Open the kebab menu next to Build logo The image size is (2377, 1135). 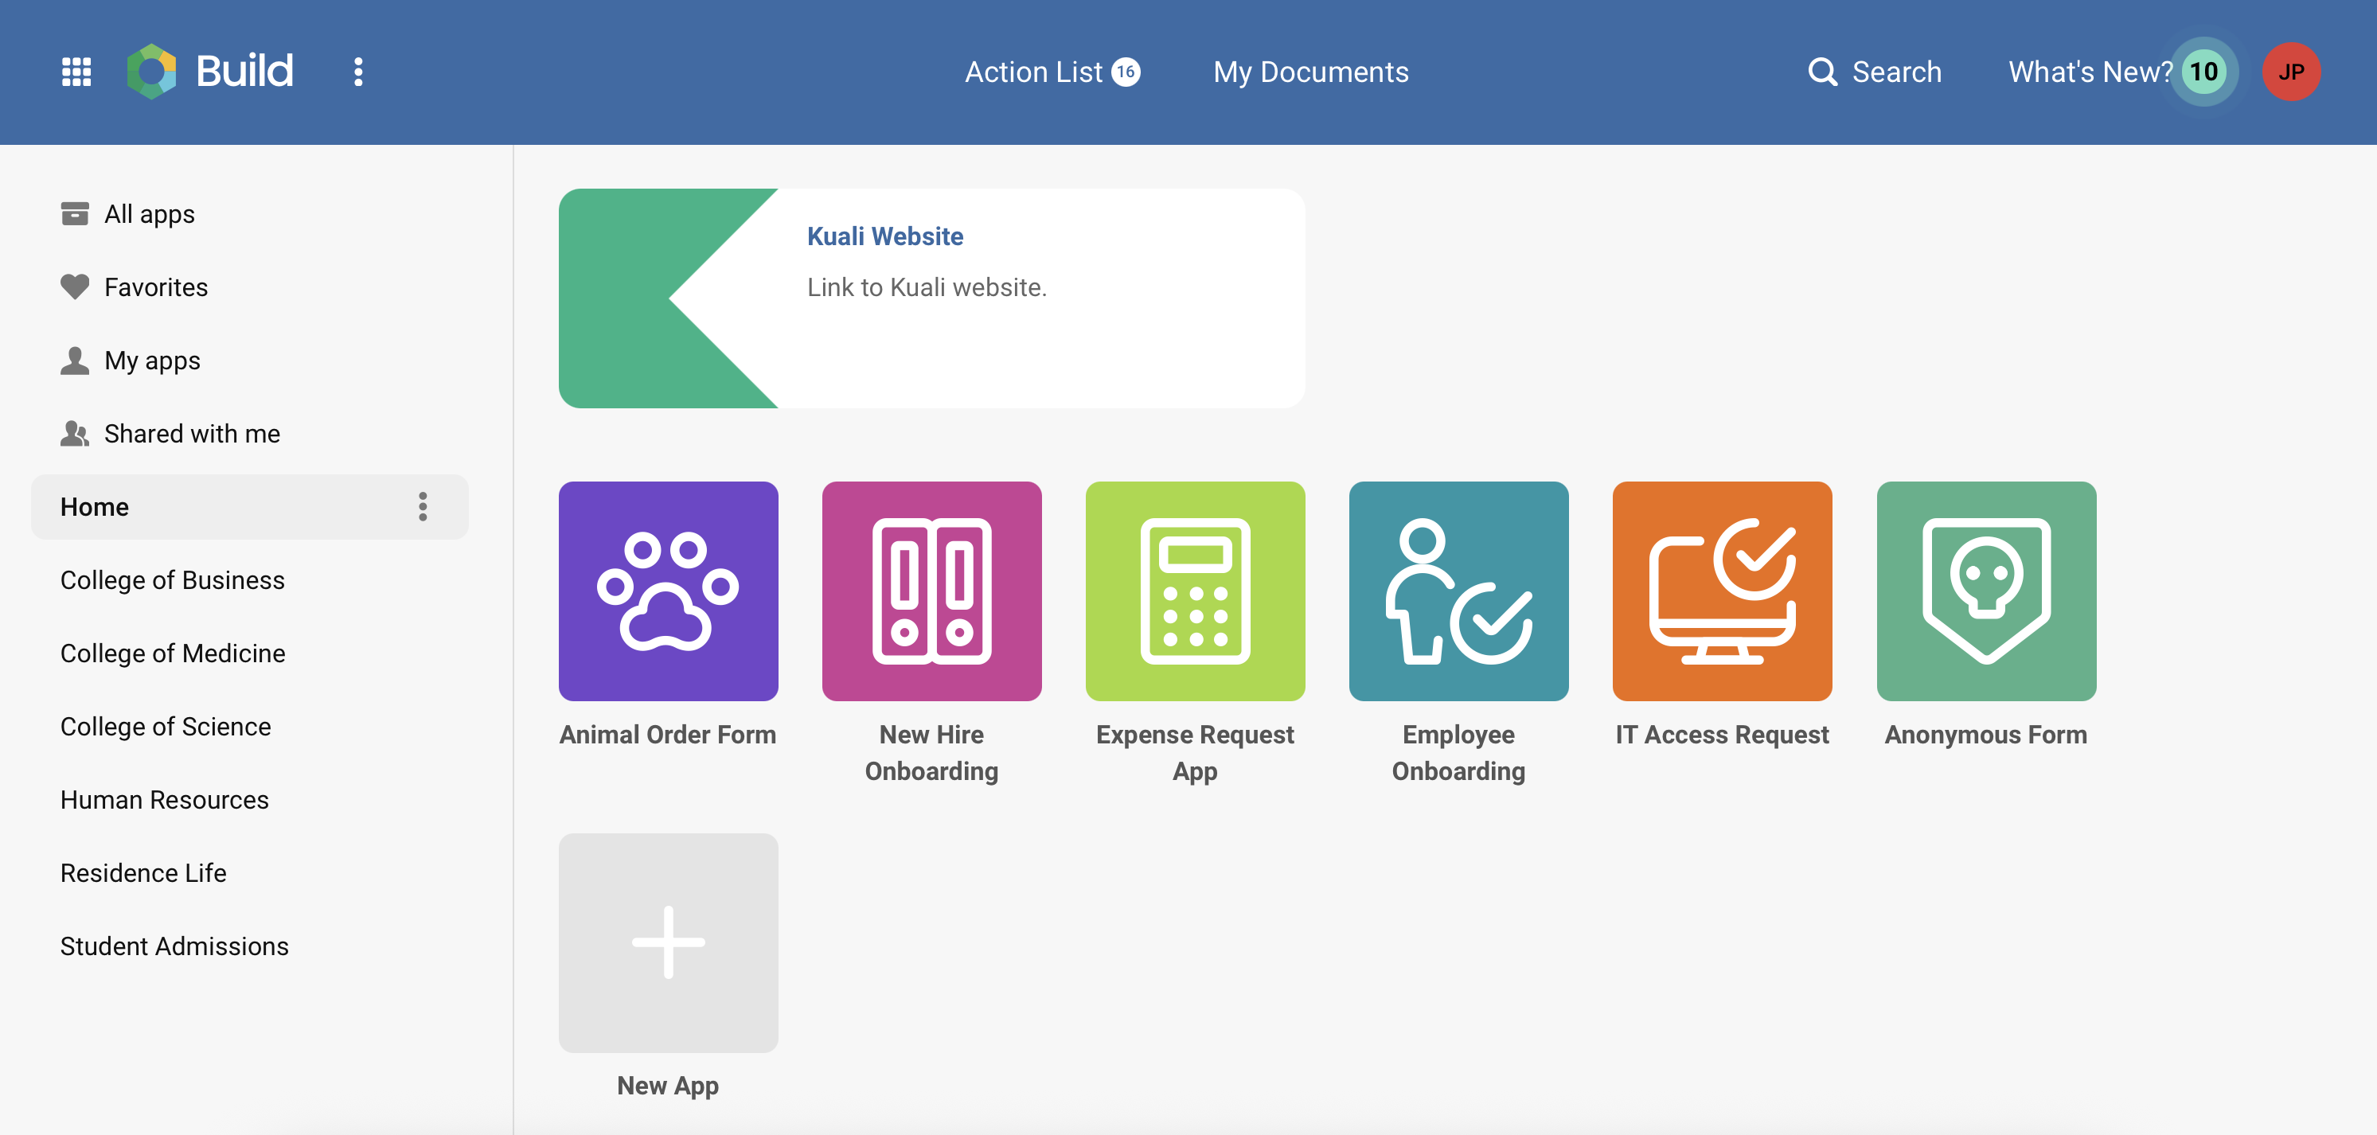coord(358,70)
